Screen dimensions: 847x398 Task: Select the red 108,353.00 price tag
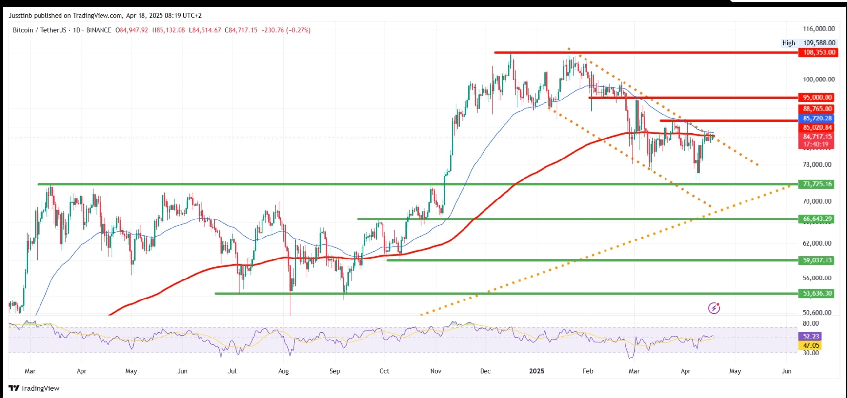tap(818, 52)
